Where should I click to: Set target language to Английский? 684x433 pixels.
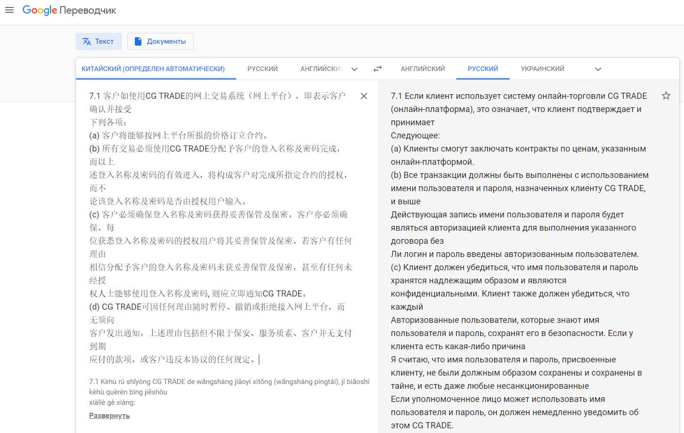click(422, 69)
